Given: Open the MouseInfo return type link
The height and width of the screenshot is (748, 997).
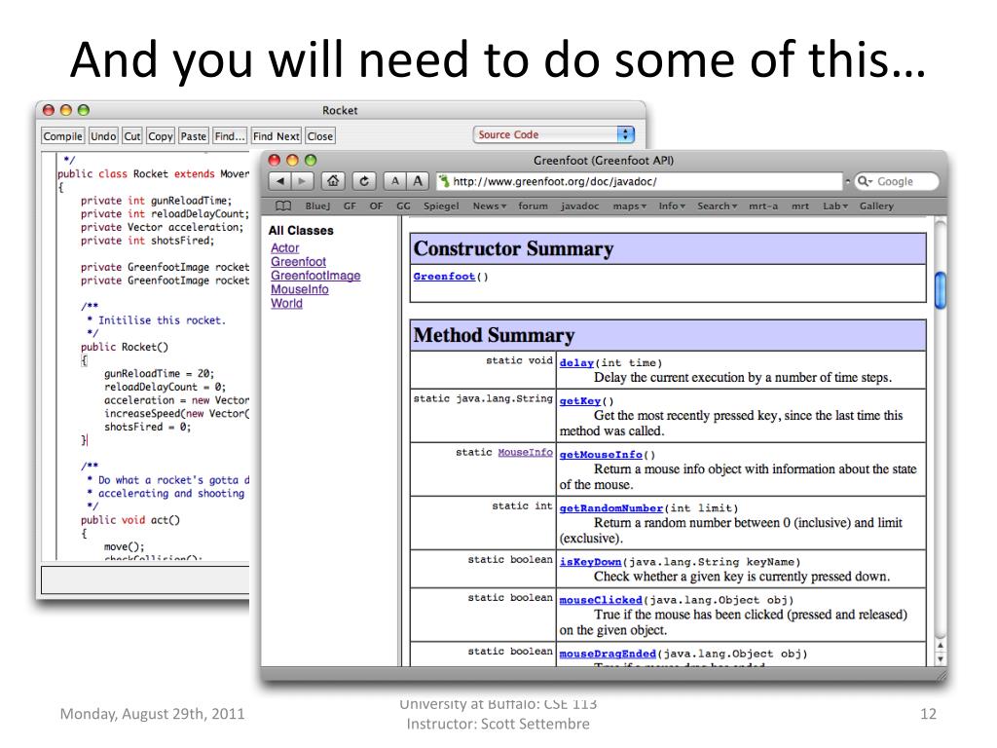Looking at the screenshot, I should point(525,452).
